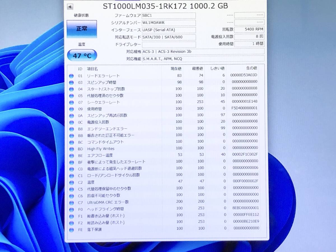Viewport: 336px width, 252px height.
Task: Click the 健康状態 label
Action: [x=81, y=15]
